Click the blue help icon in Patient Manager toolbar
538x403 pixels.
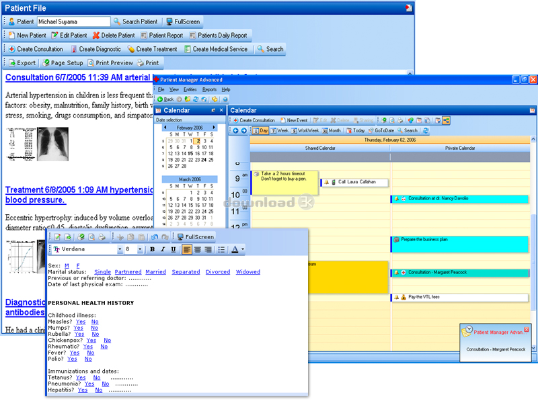(225, 99)
